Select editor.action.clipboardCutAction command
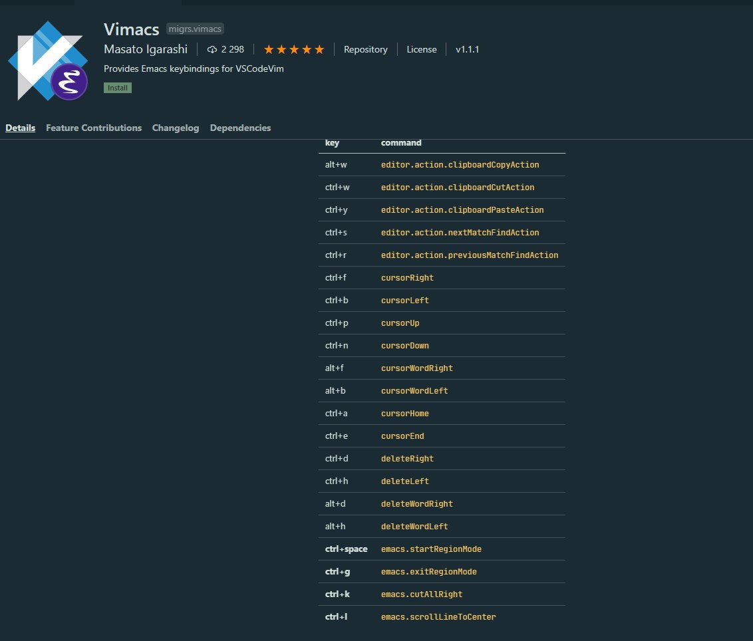Screen dimensions: 753x641 (457, 188)
